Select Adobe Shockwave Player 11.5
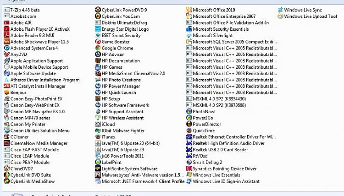The width and height of the screenshot is (344, 196). pos(36,42)
